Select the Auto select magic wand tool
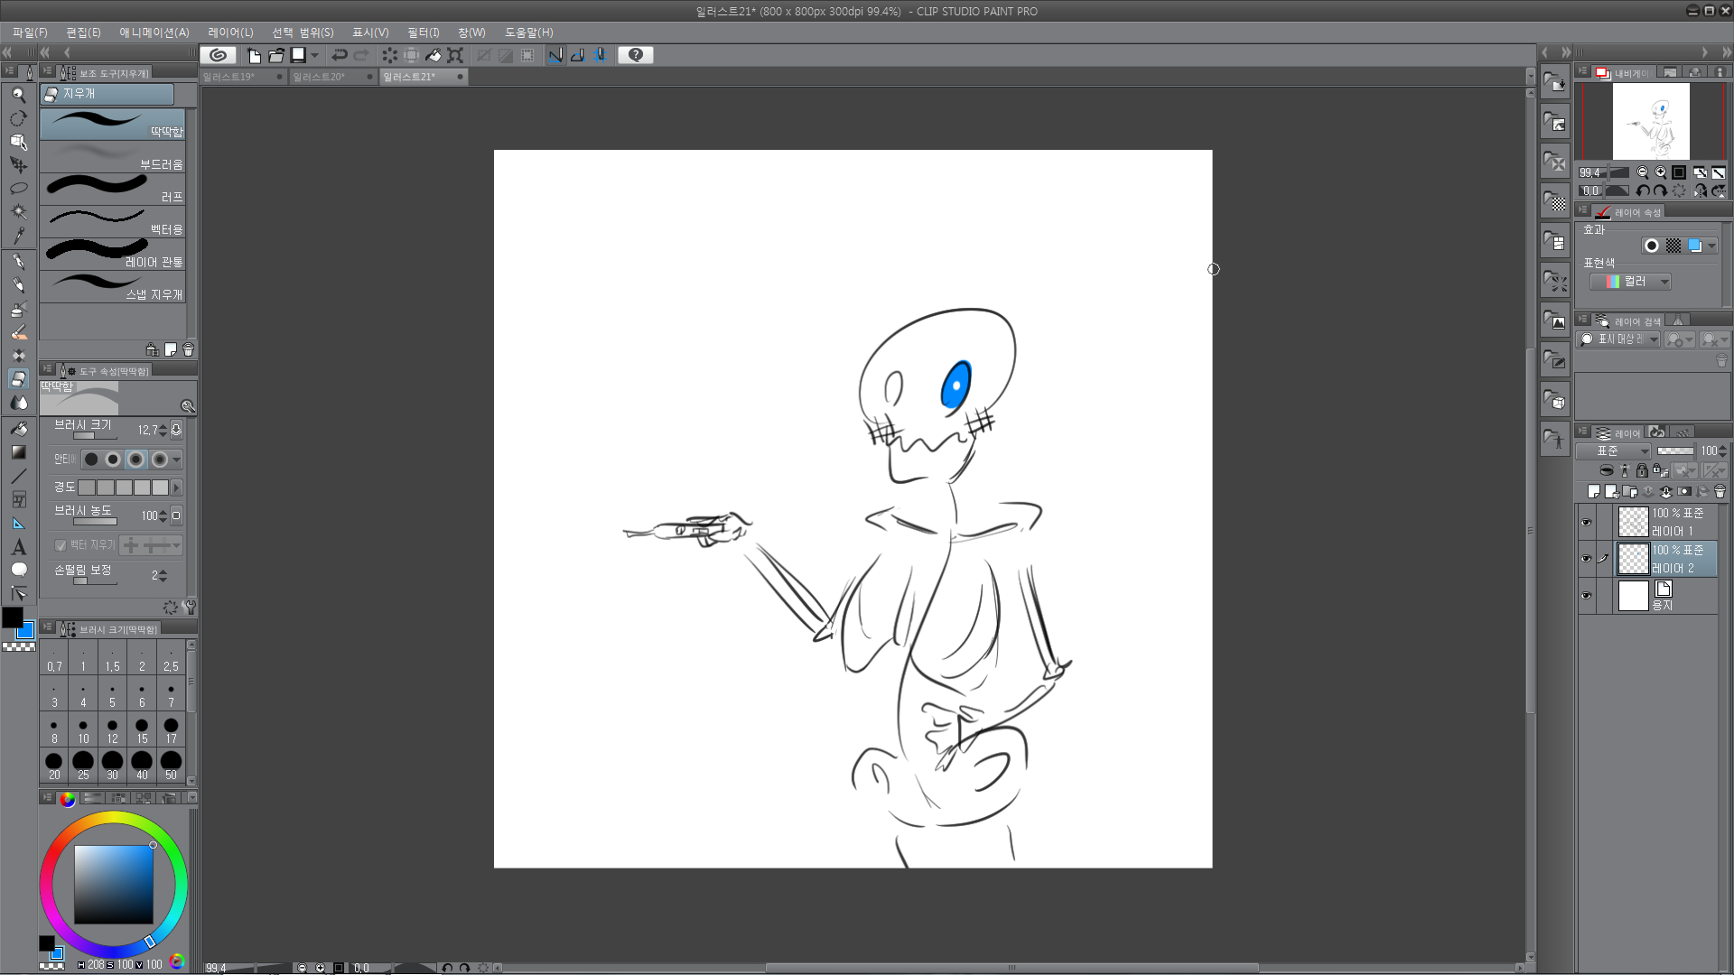Image resolution: width=1734 pixels, height=975 pixels. (18, 212)
